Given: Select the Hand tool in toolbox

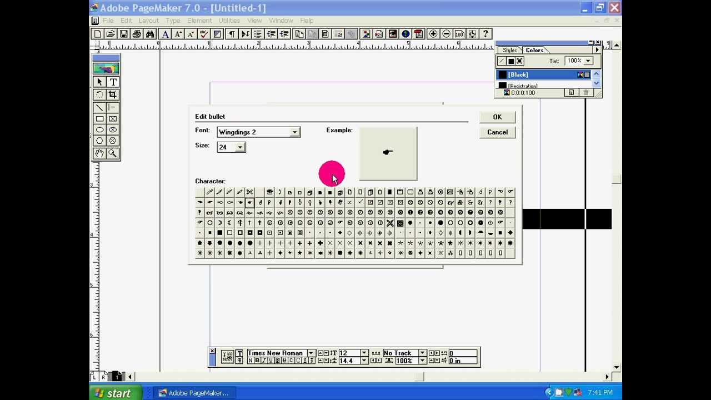Looking at the screenshot, I should (x=99, y=153).
